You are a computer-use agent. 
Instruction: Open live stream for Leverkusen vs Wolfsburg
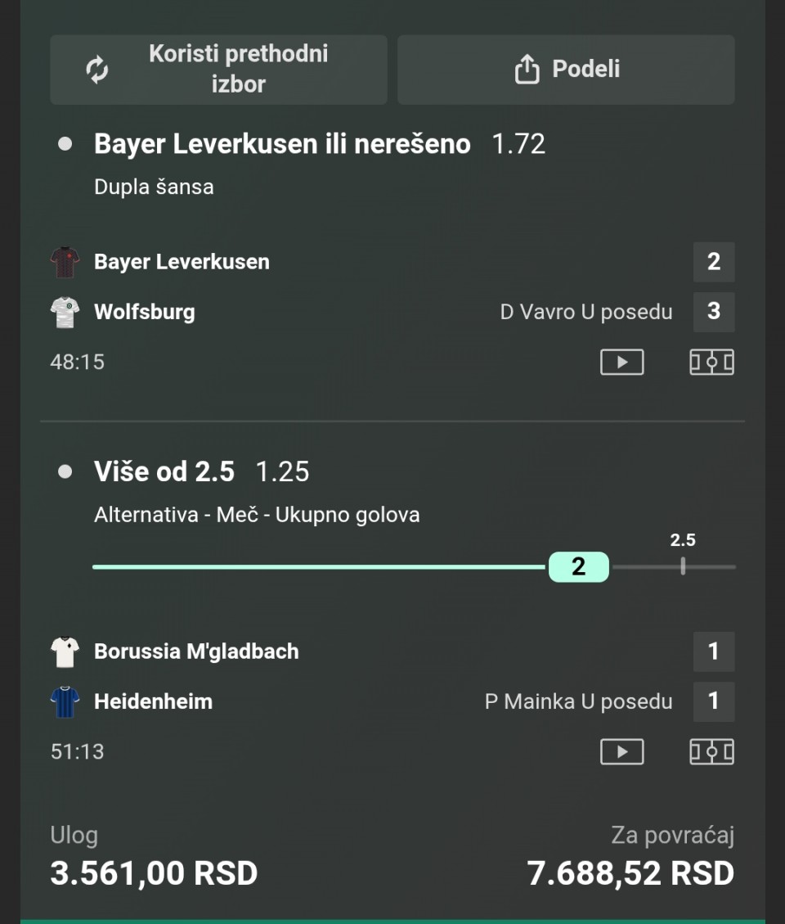coord(621,362)
